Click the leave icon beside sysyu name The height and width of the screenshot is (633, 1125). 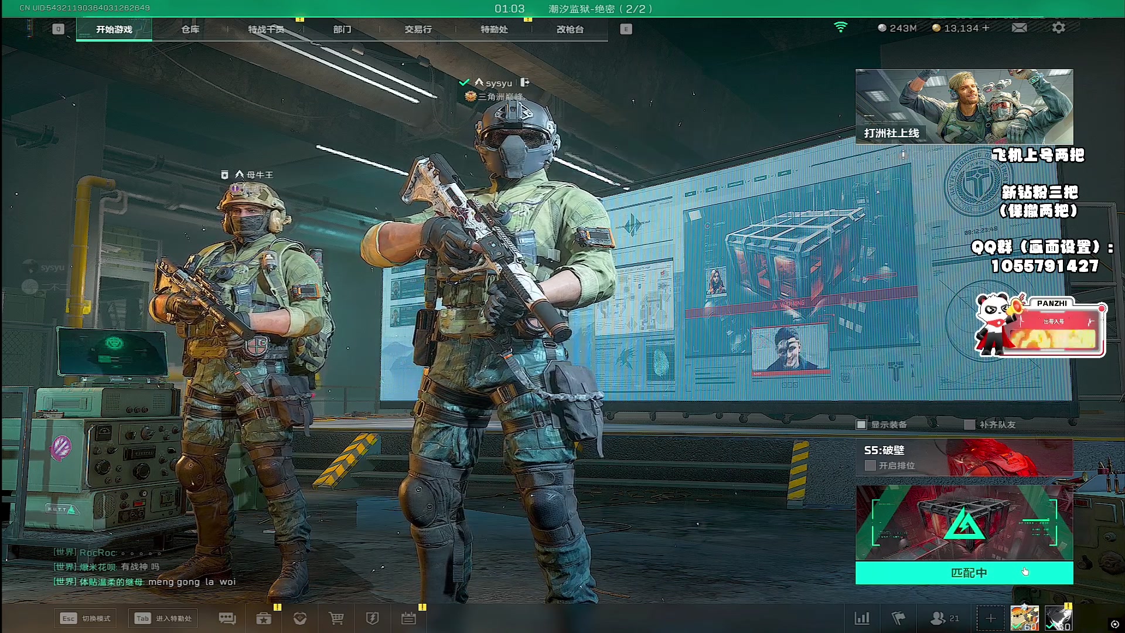pyautogui.click(x=525, y=83)
